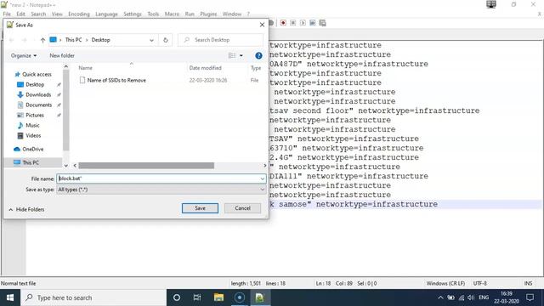Viewport: 544px width, 306px height.
Task: Click the Type column header
Action: 256,68
